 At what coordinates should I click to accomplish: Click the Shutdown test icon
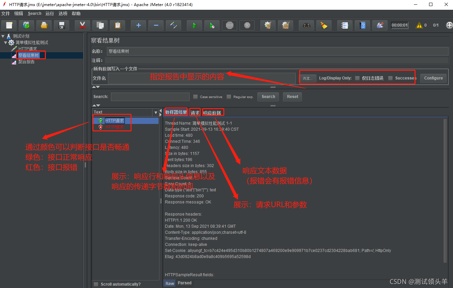(247, 25)
